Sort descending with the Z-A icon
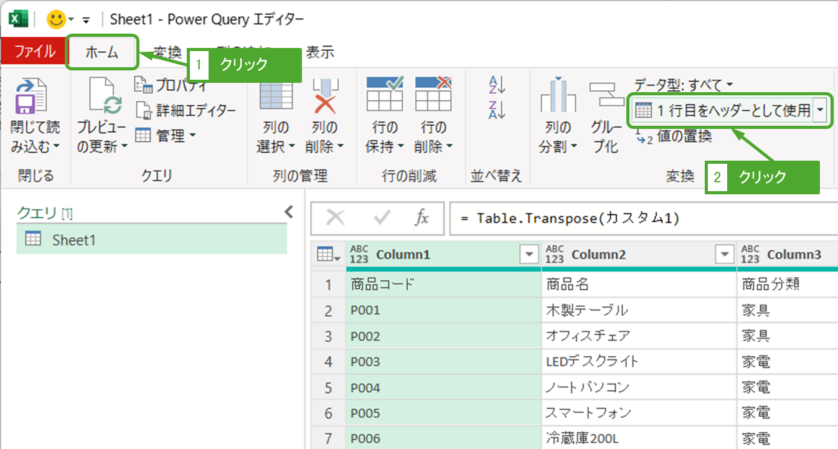 [x=497, y=110]
